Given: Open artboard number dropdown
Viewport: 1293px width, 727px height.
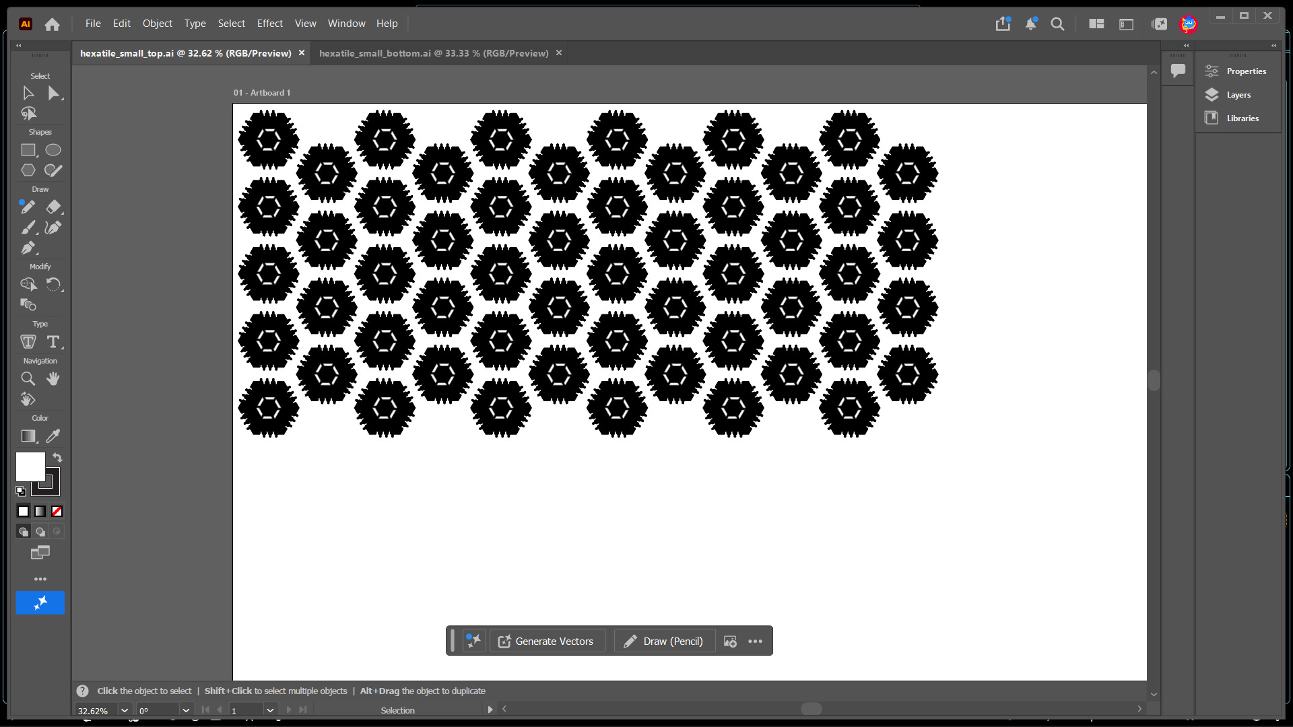Looking at the screenshot, I should (270, 710).
